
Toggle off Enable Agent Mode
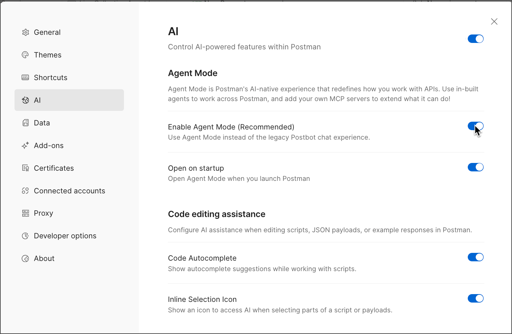point(476,126)
